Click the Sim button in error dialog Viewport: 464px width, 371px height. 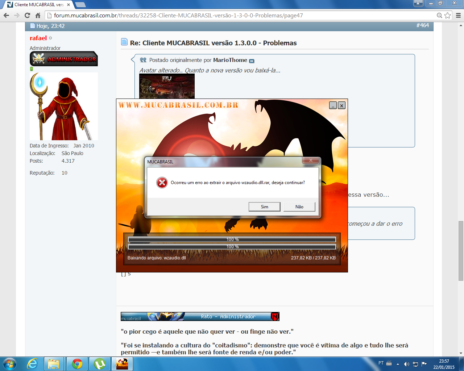(x=264, y=207)
